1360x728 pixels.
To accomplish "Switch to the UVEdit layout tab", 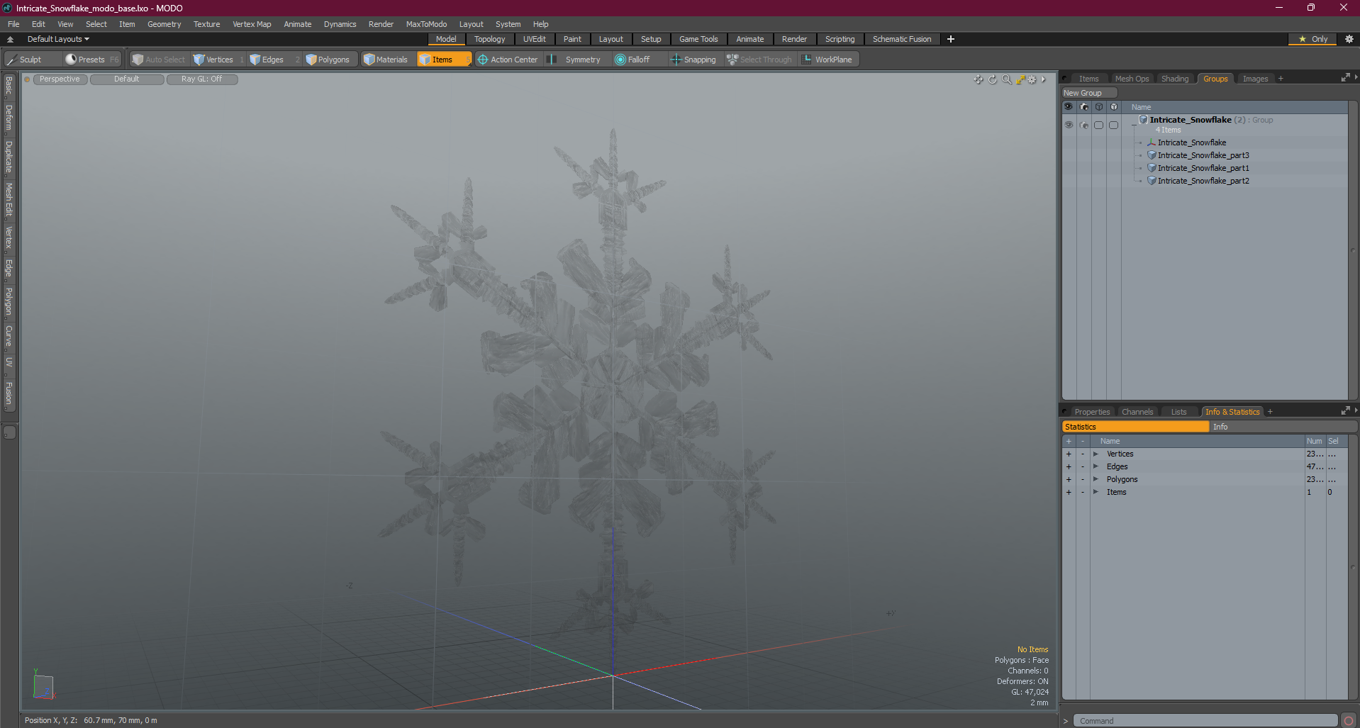I will tap(535, 39).
